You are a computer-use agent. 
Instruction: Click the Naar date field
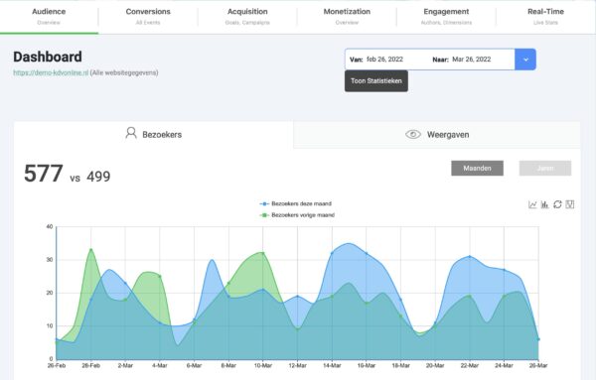(471, 60)
